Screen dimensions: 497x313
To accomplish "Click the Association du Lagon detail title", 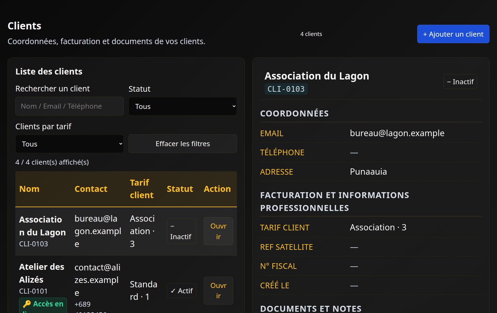I will [x=317, y=76].
